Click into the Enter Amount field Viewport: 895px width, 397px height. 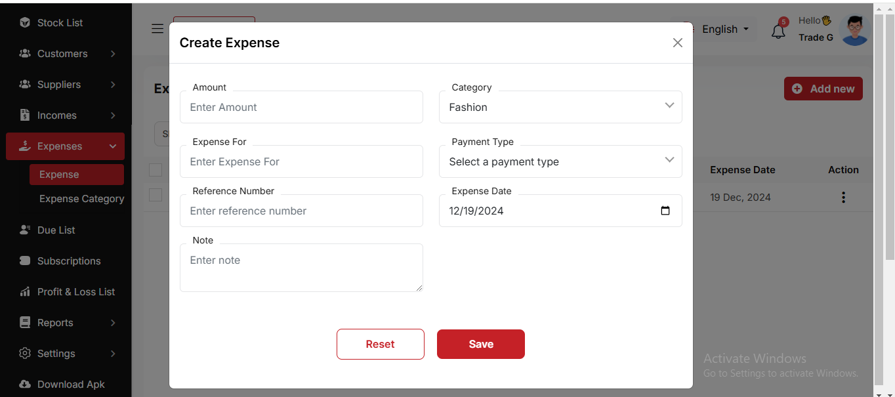(301, 107)
